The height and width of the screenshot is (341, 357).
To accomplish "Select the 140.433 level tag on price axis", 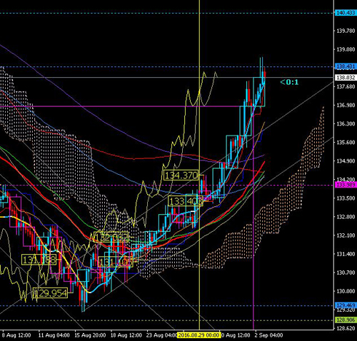I will 346,13.
